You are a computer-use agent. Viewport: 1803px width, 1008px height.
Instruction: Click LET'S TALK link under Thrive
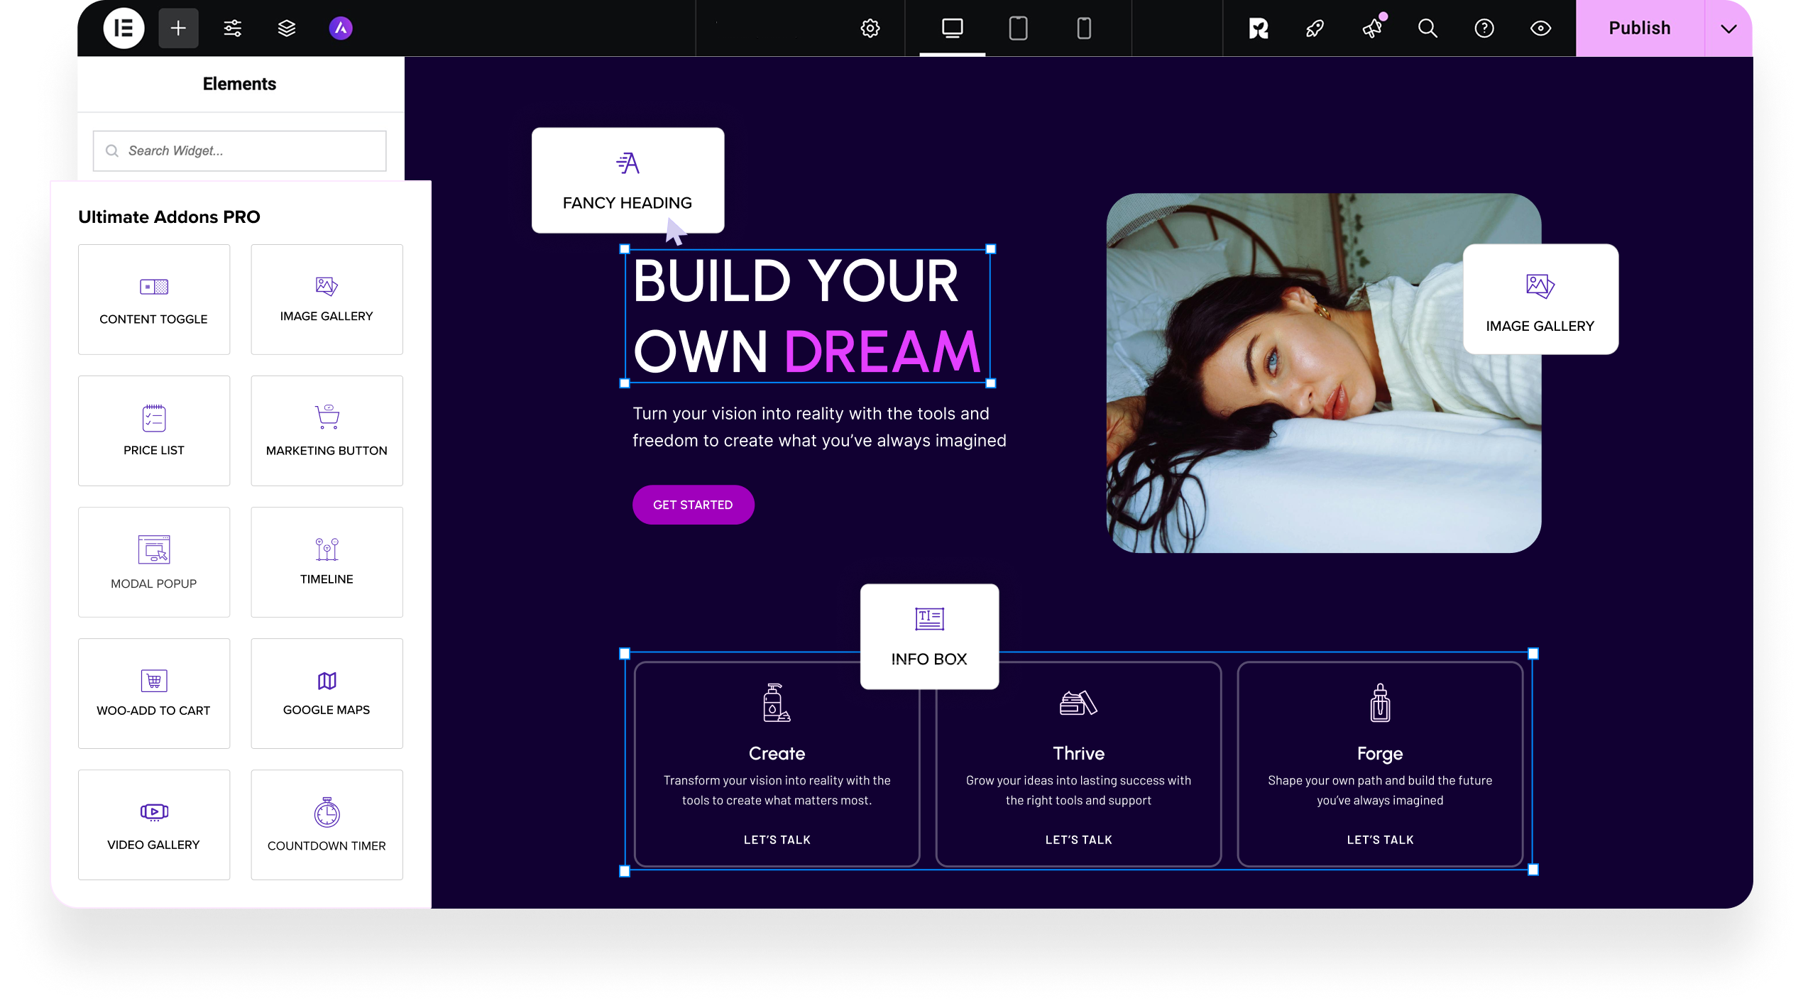(1078, 840)
